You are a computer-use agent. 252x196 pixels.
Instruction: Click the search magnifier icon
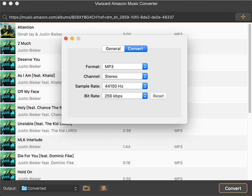(5, 17)
